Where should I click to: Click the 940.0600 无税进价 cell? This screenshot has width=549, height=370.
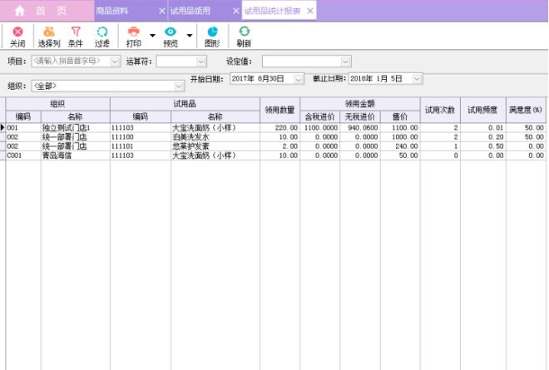(x=360, y=128)
